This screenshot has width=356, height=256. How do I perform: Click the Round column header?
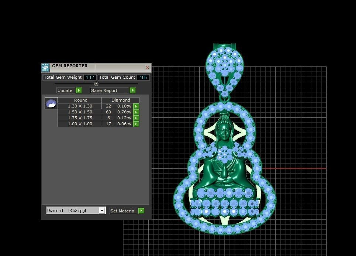pyautogui.click(x=80, y=100)
